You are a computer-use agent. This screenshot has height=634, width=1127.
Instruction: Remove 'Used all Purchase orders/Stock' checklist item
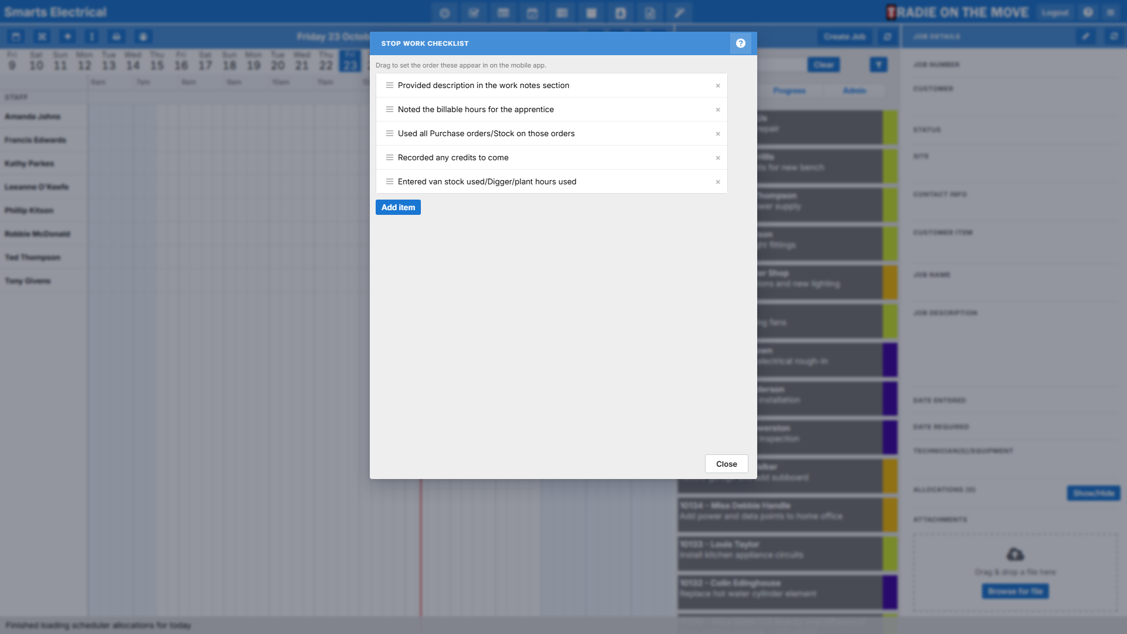[x=718, y=134]
